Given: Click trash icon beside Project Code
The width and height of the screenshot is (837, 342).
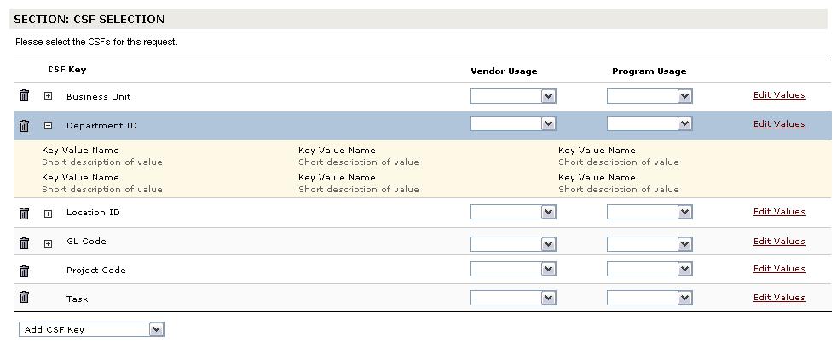Looking at the screenshot, I should [24, 271].
